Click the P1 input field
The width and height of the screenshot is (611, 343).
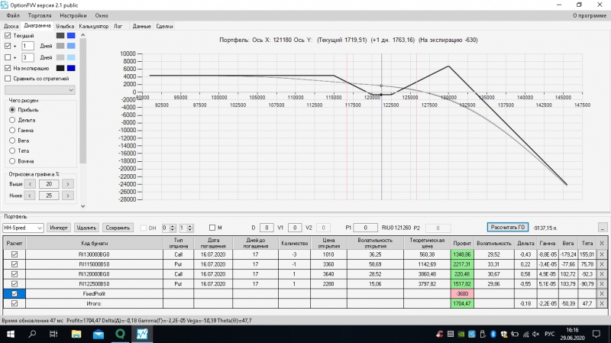point(366,228)
